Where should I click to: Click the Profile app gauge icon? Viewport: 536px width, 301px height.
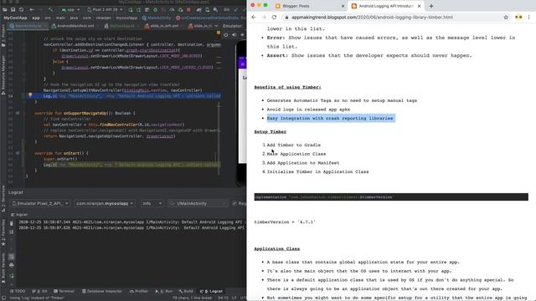172,9
